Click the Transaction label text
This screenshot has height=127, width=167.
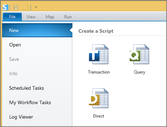pos(99,72)
